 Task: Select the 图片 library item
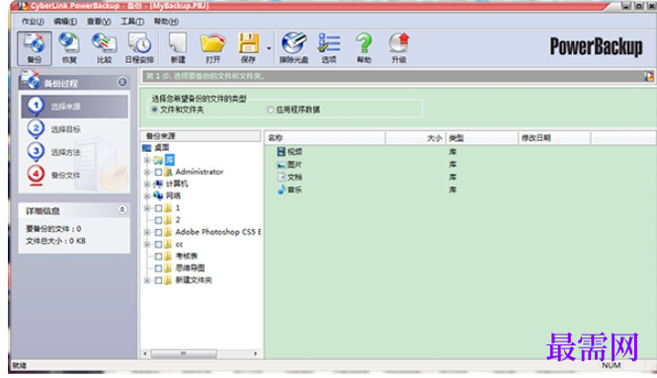(289, 165)
